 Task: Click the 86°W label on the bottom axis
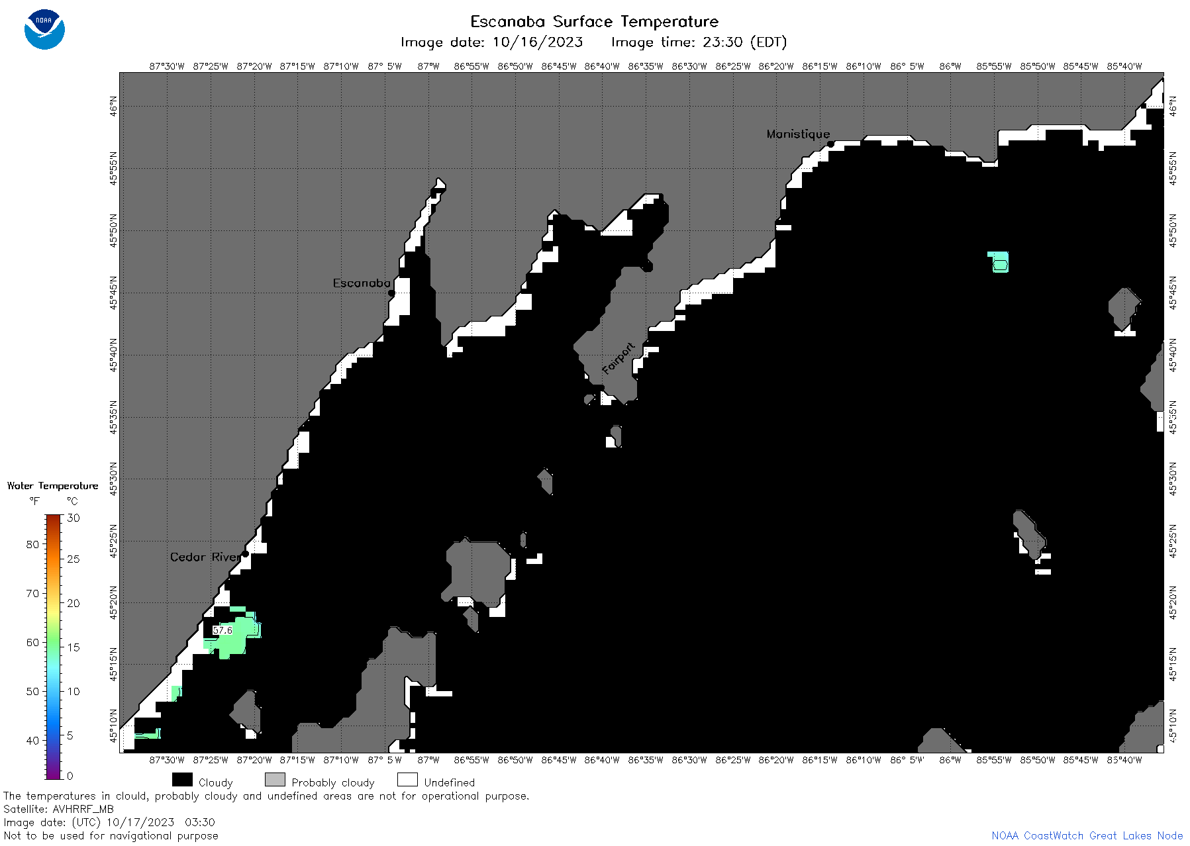950,760
